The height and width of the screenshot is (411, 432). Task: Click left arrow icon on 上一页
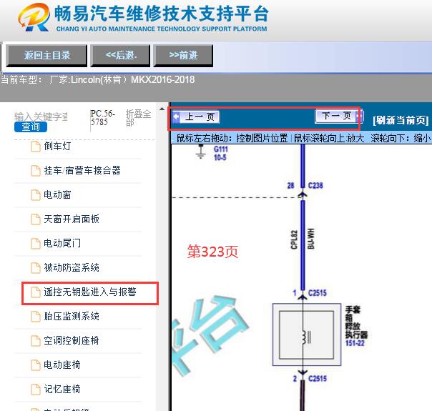177,117
